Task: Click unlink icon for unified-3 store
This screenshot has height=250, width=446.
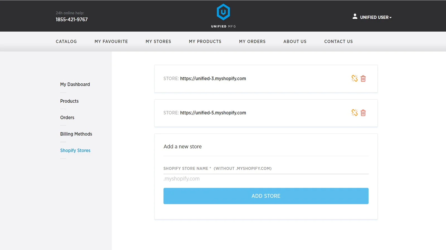Action: (354, 79)
